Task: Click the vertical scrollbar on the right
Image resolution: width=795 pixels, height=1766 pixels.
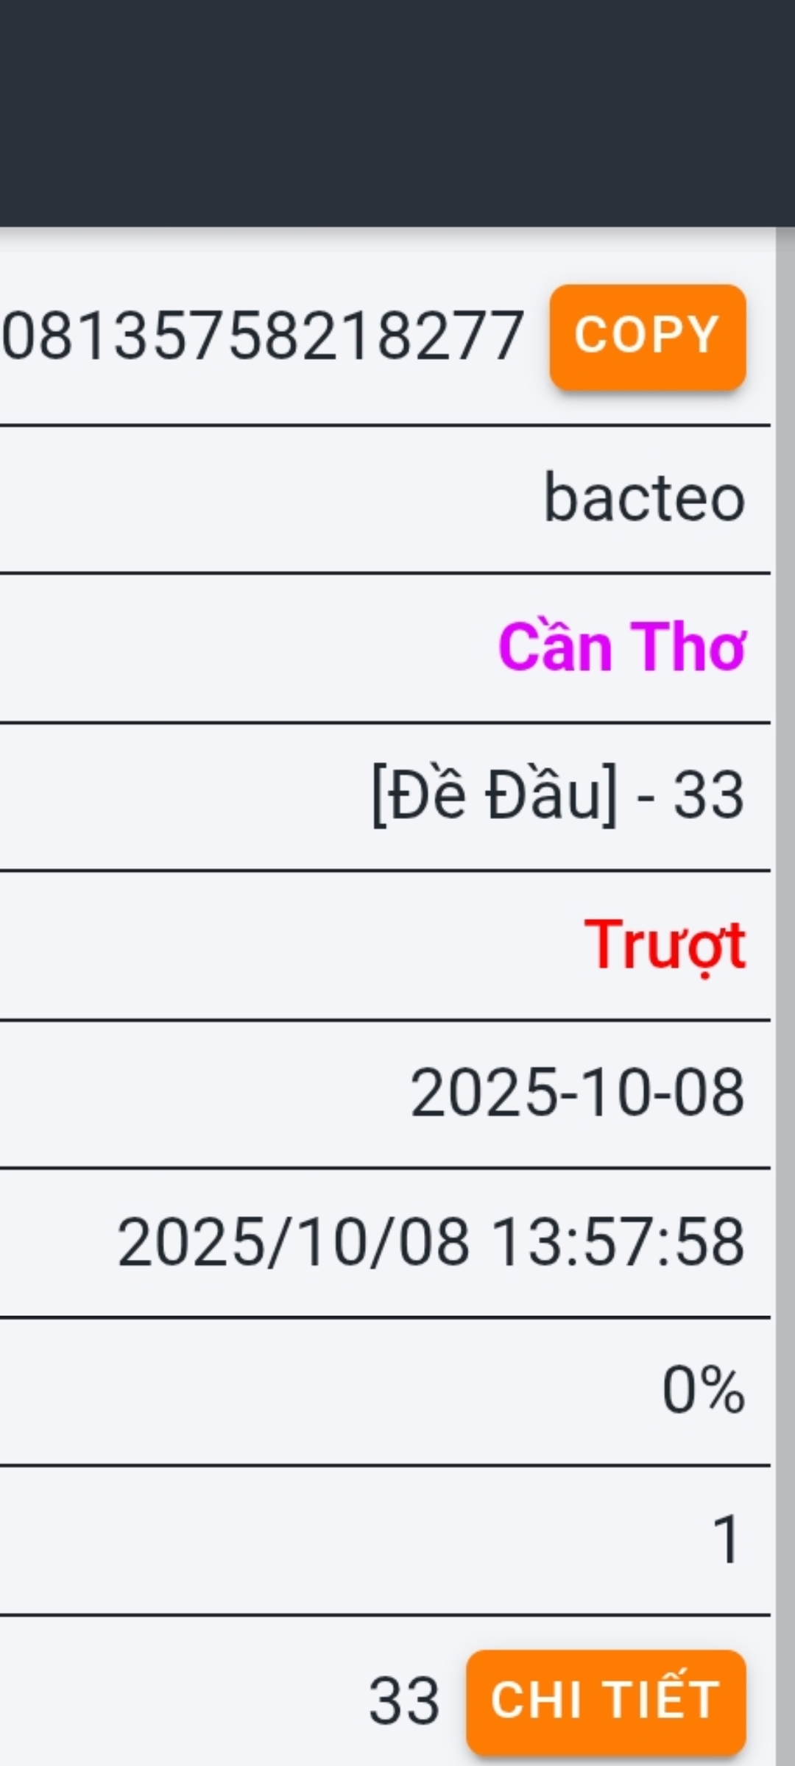Action: click(x=785, y=957)
